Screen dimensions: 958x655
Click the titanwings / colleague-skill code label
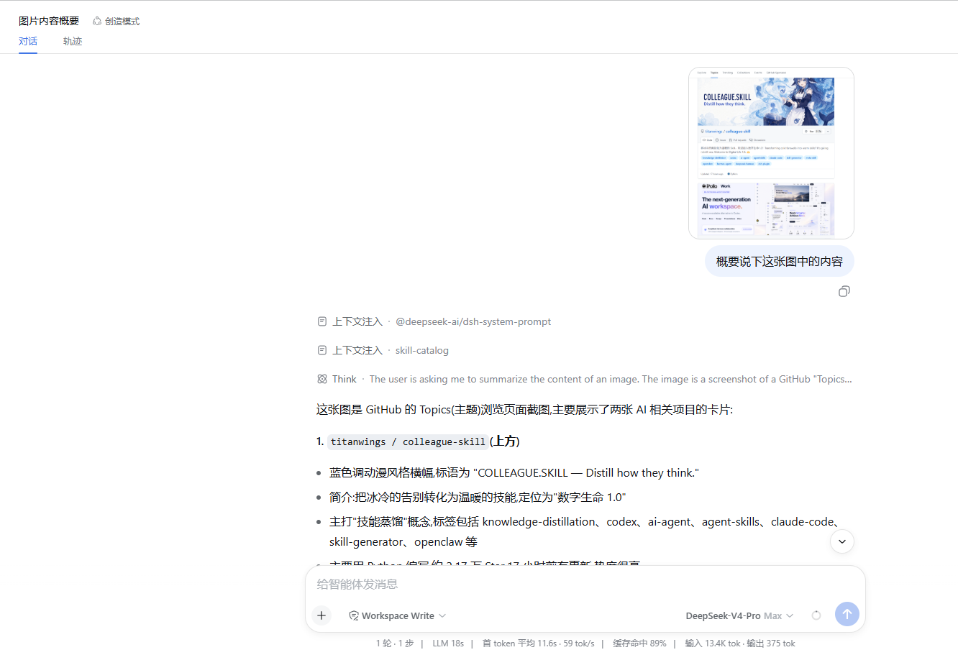point(408,441)
